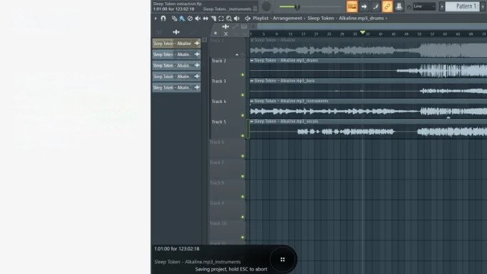Click Playlist - Arrangement breadcrumb
This screenshot has height=274, width=487.
(x=277, y=19)
